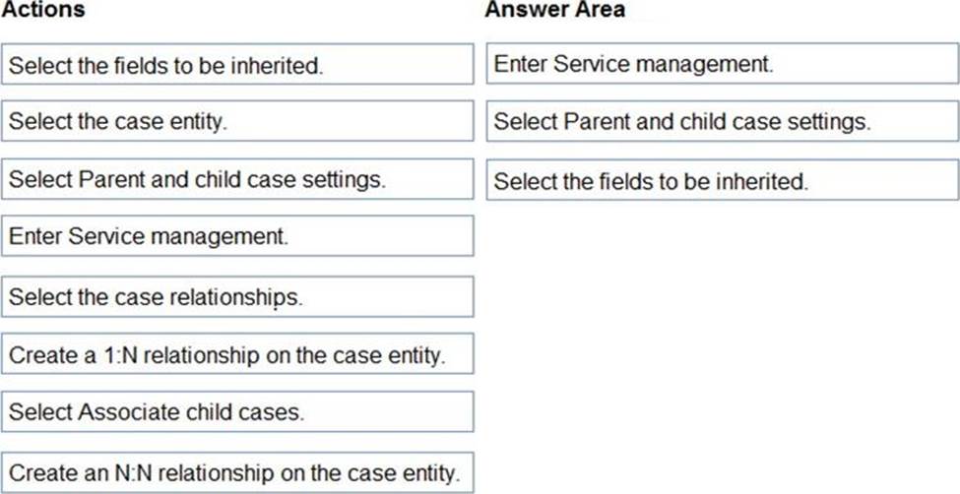This screenshot has width=960, height=494.
Task: Select the 1:N relationship action box
Action: pos(237,354)
